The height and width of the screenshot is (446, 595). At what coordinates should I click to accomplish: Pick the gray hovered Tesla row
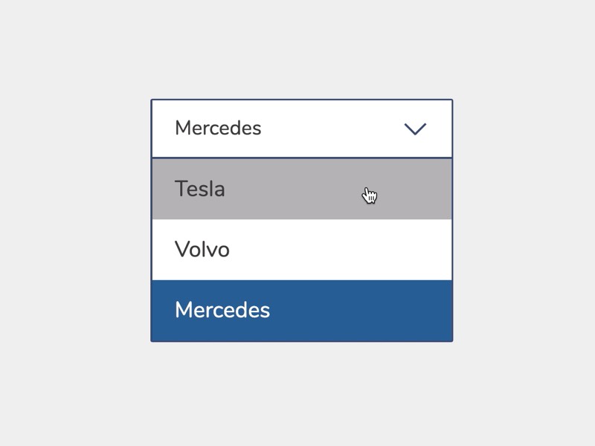301,189
